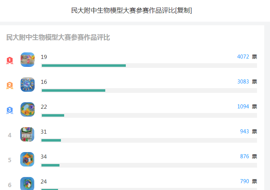Click the 943 vote count

(x=244, y=131)
